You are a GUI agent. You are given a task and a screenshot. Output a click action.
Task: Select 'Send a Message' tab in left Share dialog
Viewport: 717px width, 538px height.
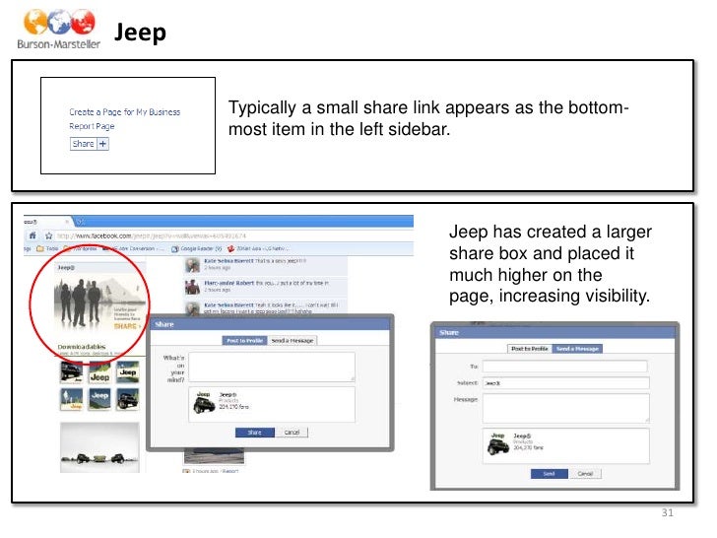pyautogui.click(x=293, y=340)
